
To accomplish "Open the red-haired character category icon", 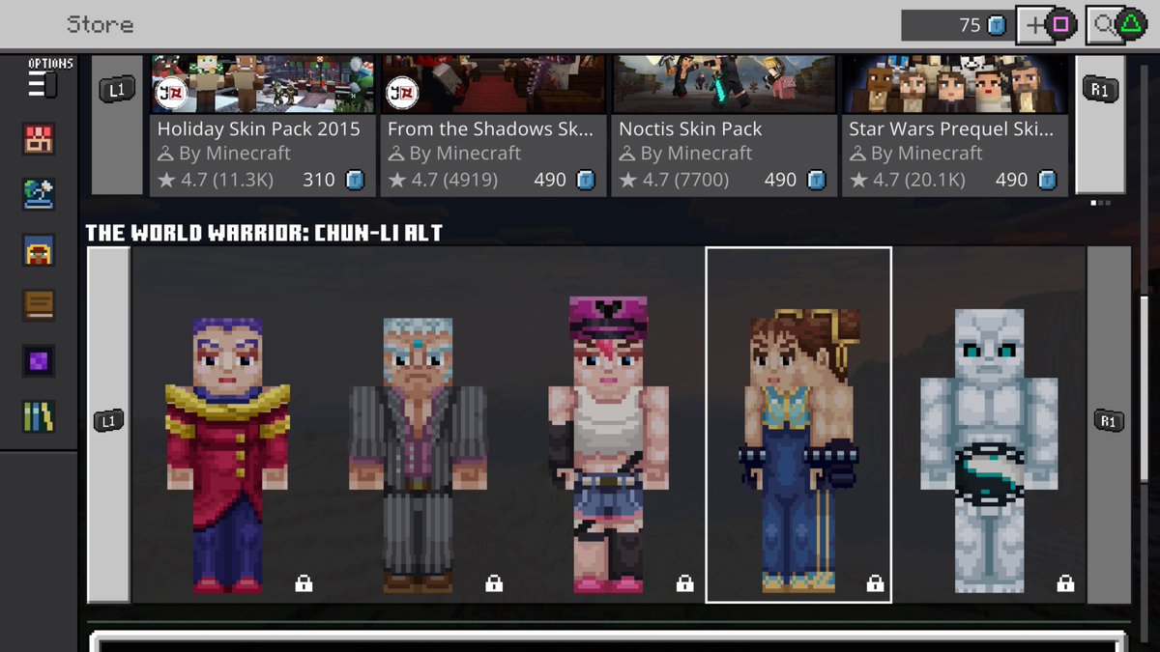I will coord(39,251).
